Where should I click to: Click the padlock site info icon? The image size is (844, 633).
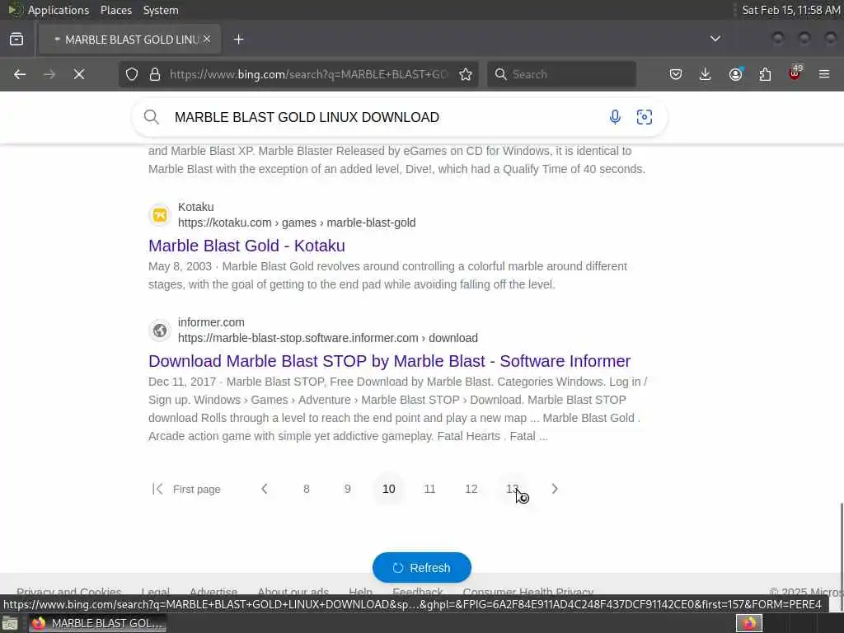click(155, 74)
